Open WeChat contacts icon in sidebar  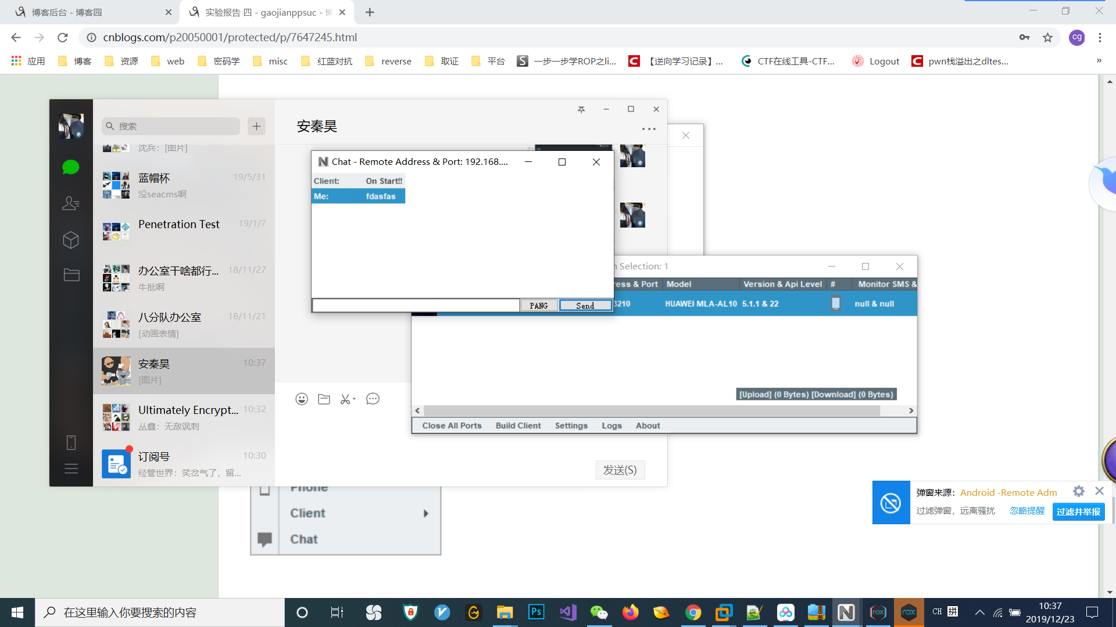[70, 203]
